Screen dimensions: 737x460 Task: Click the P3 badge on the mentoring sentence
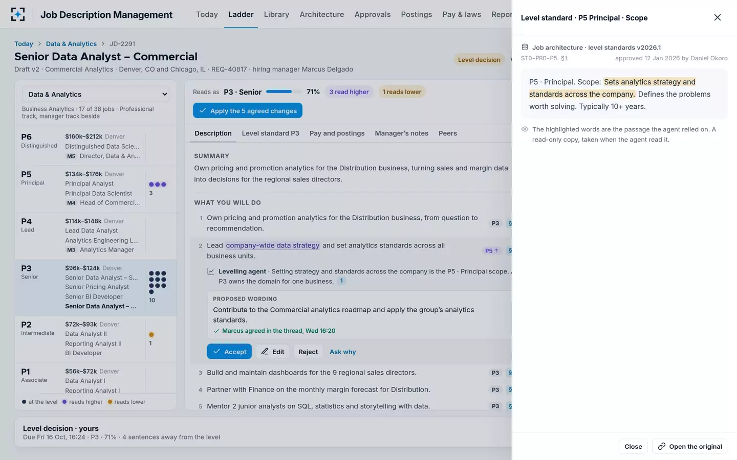coord(495,406)
